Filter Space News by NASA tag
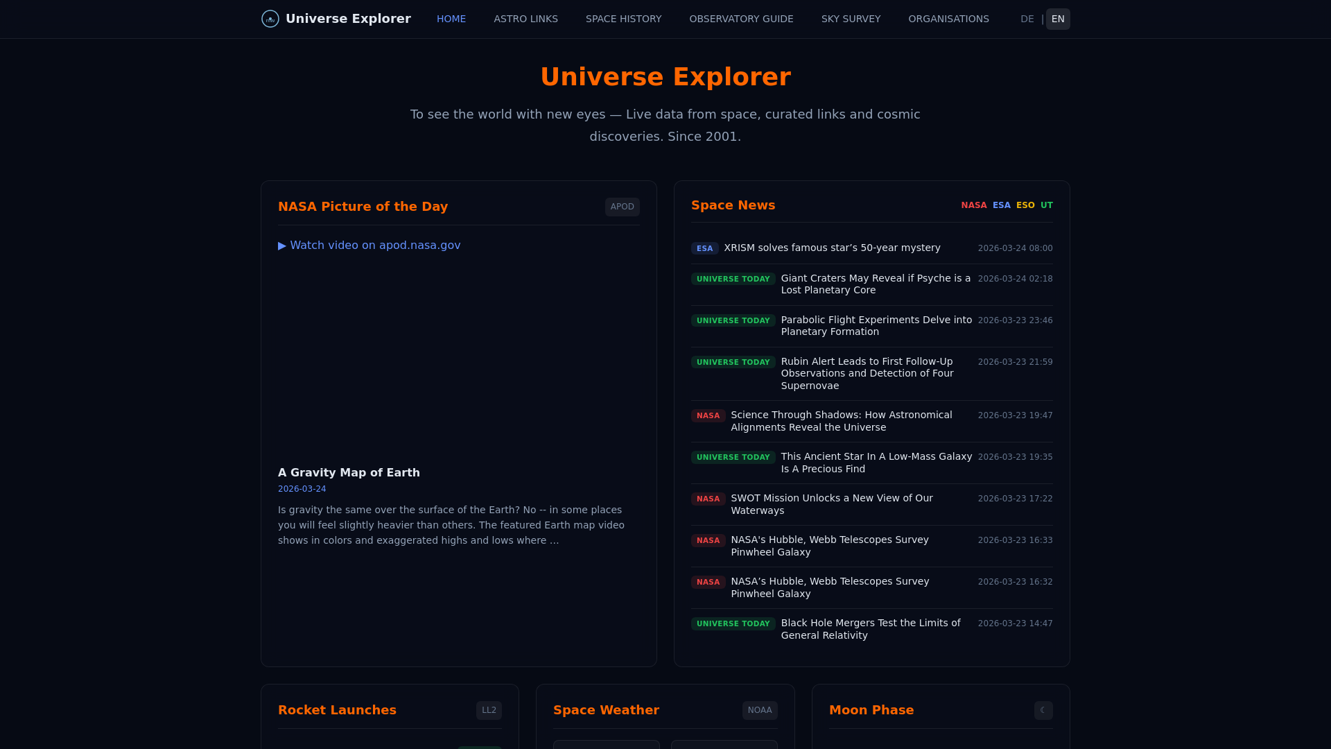The image size is (1331, 749). tap(973, 205)
